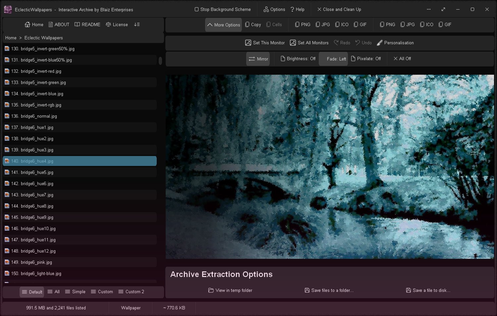Select file 130. bridge5_invert-green50%.jpg
This screenshot has width=497, height=316.
80,49
